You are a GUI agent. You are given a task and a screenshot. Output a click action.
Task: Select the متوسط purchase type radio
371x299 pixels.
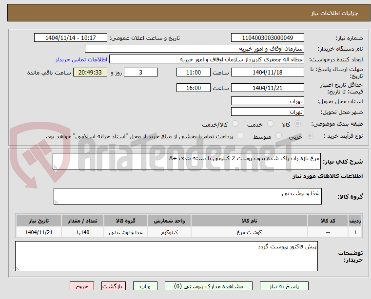pyautogui.click(x=278, y=136)
